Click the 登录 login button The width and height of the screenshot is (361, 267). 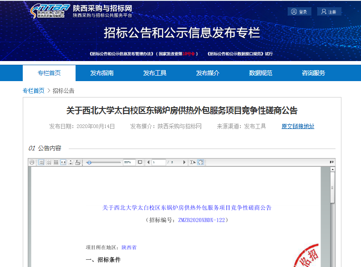(x=300, y=12)
